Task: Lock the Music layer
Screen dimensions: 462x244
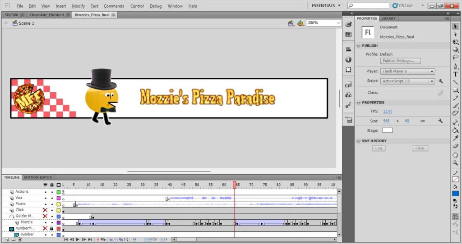Action: [x=52, y=204]
